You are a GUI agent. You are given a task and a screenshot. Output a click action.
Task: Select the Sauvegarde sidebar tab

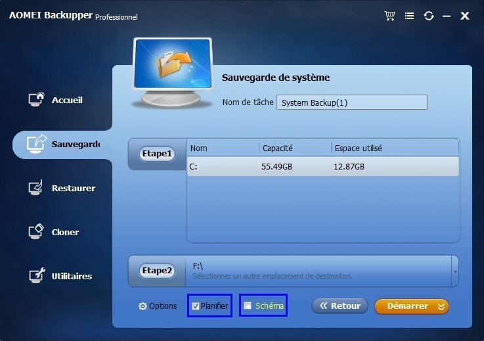[62, 145]
